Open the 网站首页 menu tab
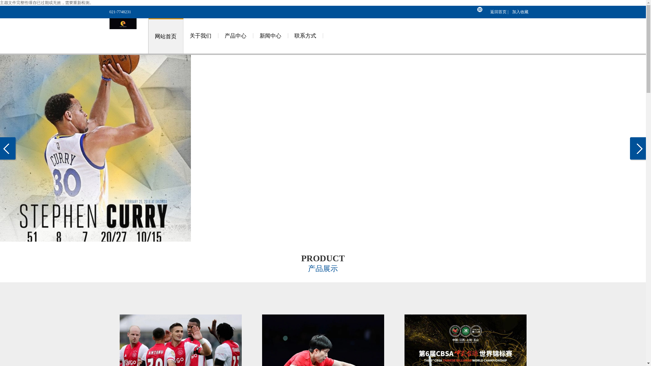Viewport: 651px width, 366px height. pyautogui.click(x=165, y=36)
